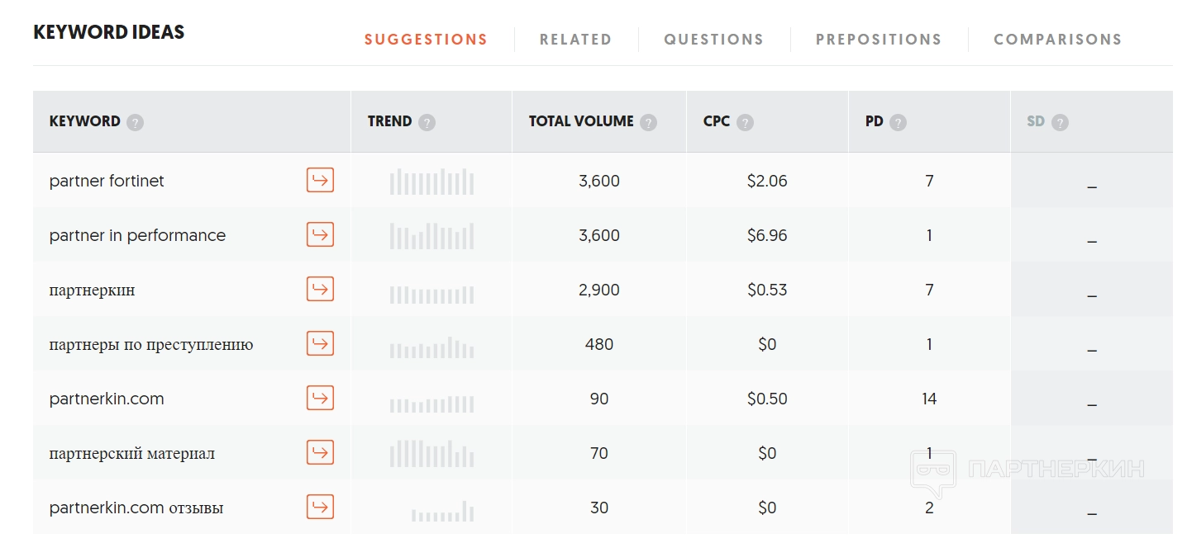Click arrow icon for партнеры по преступлению
This screenshot has height=543, width=1187.
click(320, 343)
